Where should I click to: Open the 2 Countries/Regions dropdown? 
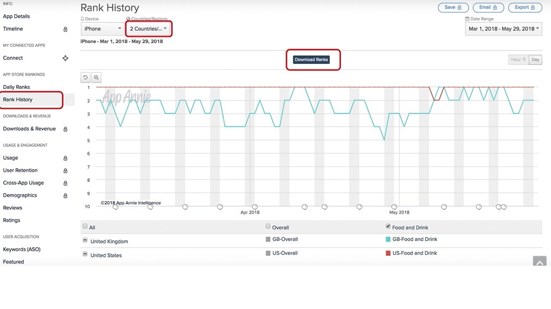coord(149,29)
